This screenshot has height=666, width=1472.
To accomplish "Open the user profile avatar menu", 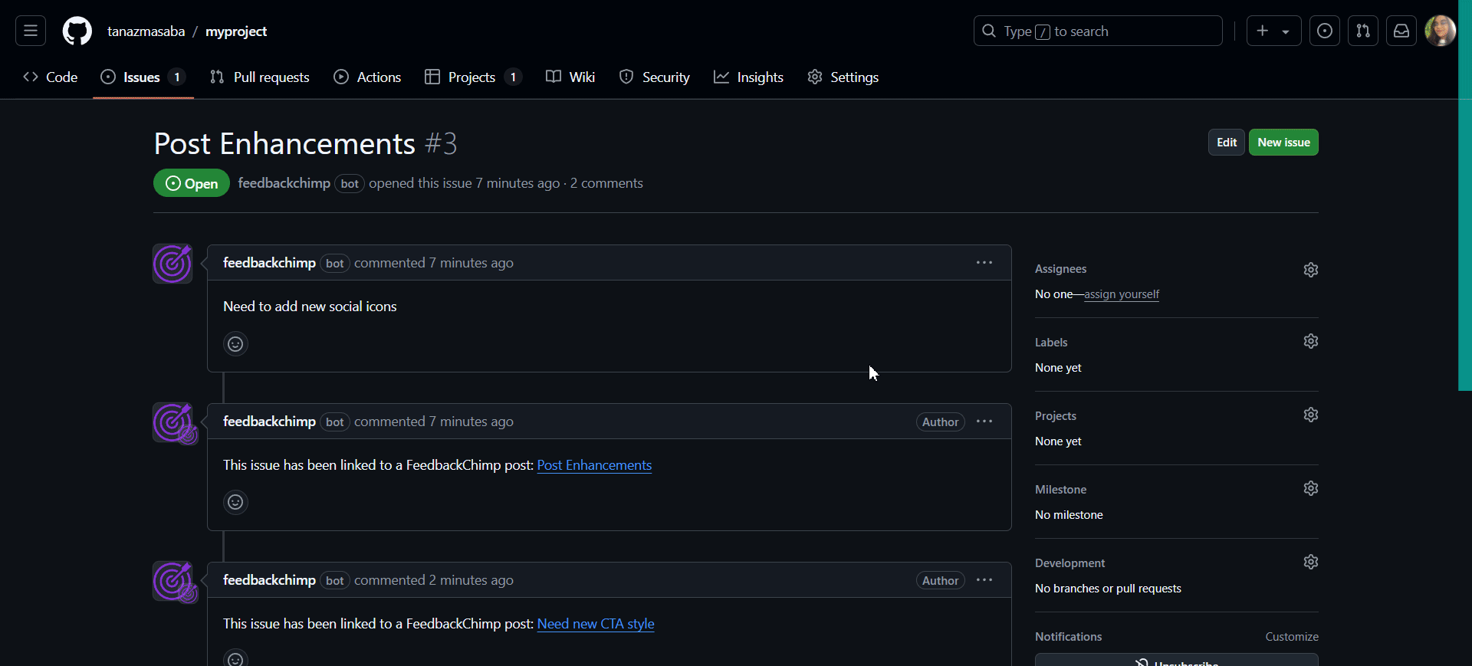I will point(1440,31).
